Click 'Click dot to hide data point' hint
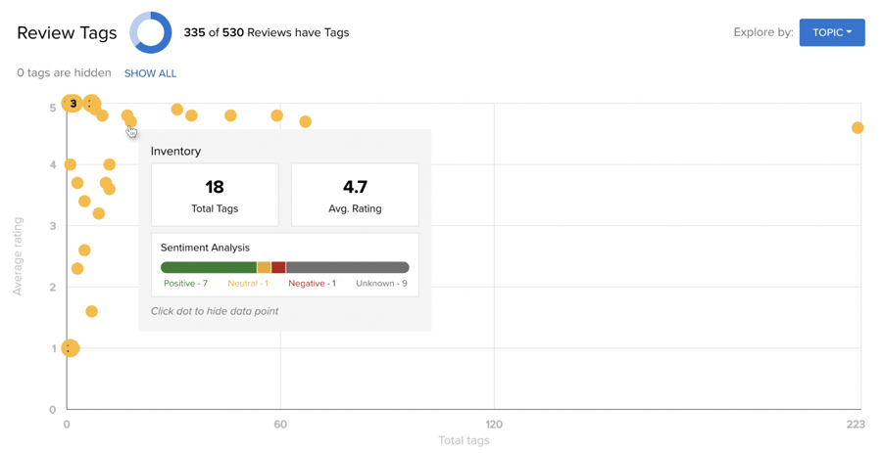This screenshot has height=453, width=882. click(215, 311)
